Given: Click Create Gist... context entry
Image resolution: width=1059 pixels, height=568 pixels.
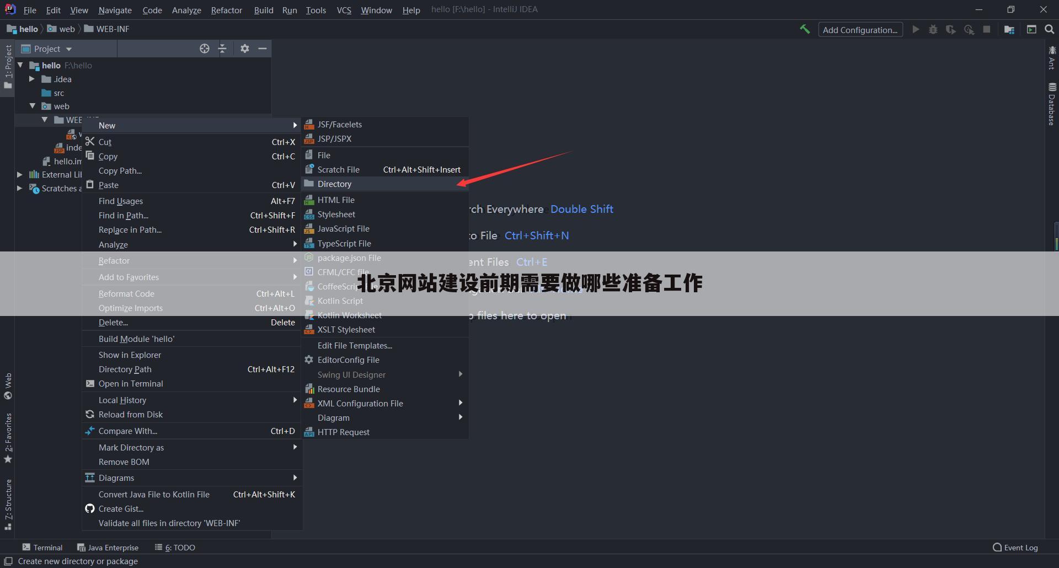Looking at the screenshot, I should click(x=191, y=509).
